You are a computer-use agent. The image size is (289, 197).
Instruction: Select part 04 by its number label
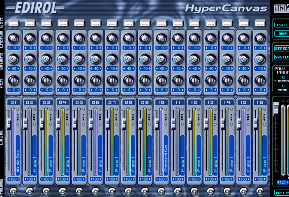63,102
